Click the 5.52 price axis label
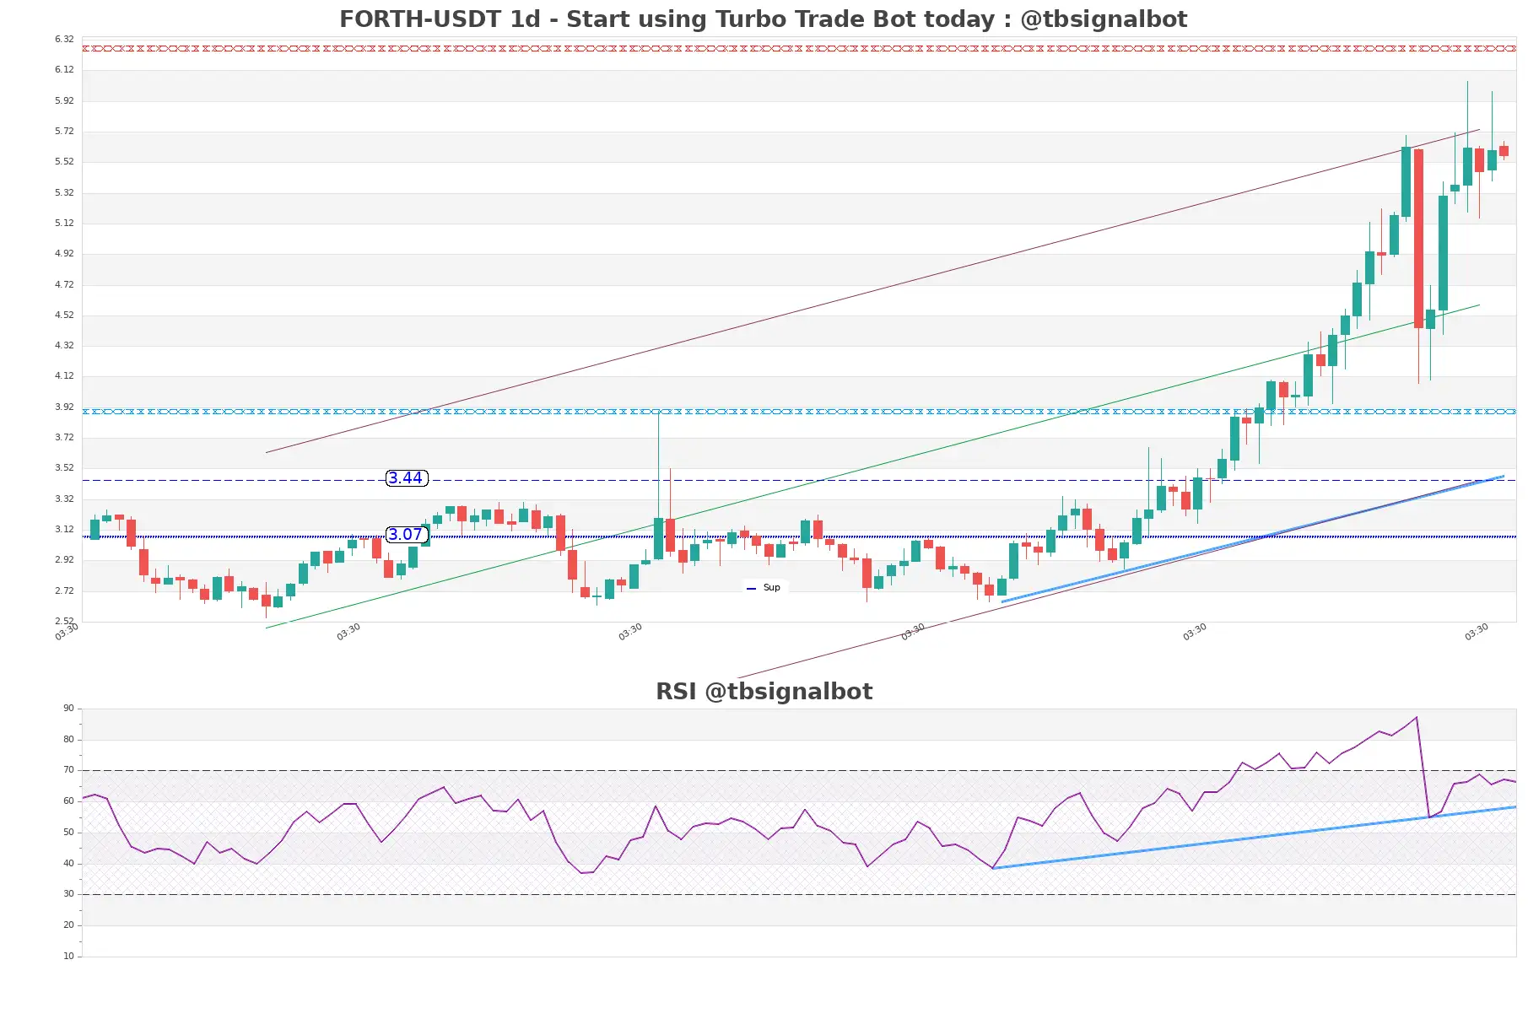The image size is (1528, 1019). [64, 162]
